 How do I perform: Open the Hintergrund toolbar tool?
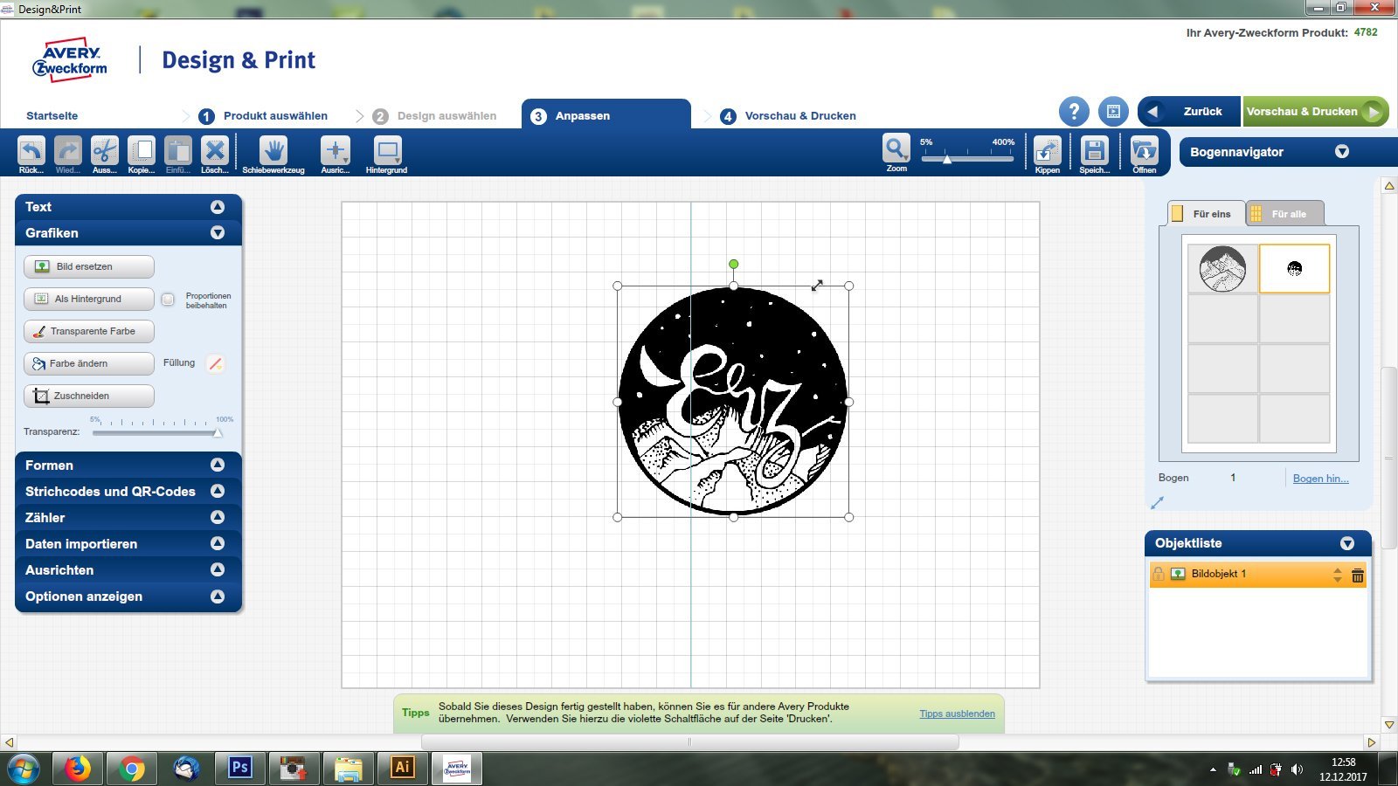387,151
